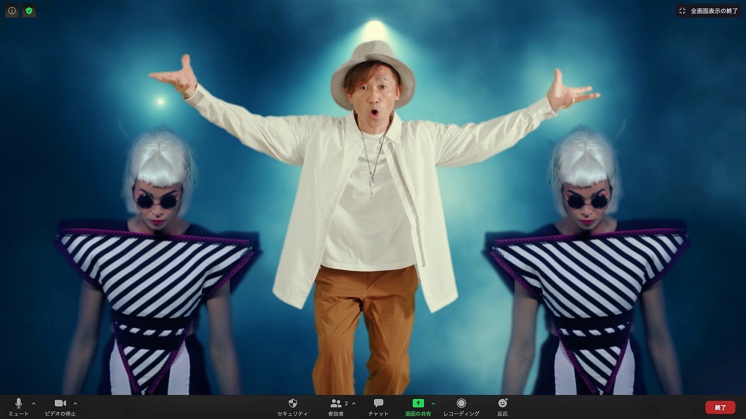The width and height of the screenshot is (746, 419).
Task: Click the participant count number 2
Action: click(x=346, y=403)
